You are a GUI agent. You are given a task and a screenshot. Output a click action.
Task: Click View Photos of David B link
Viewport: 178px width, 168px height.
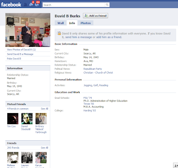[x=21, y=50]
